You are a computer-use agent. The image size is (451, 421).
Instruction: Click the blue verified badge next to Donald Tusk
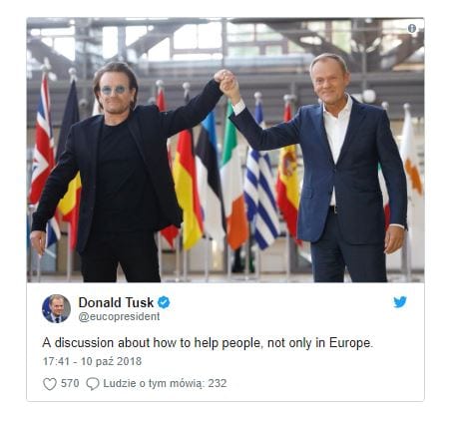pyautogui.click(x=164, y=302)
